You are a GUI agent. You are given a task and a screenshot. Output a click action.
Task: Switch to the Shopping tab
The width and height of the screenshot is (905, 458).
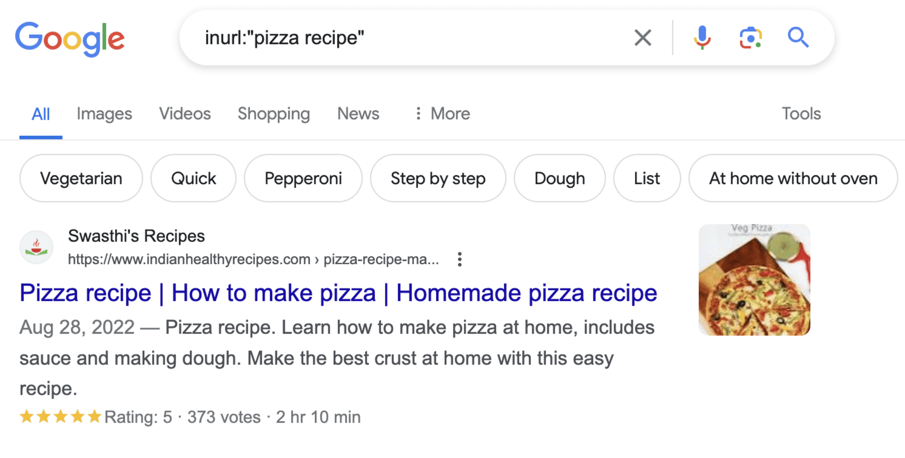pyautogui.click(x=274, y=113)
